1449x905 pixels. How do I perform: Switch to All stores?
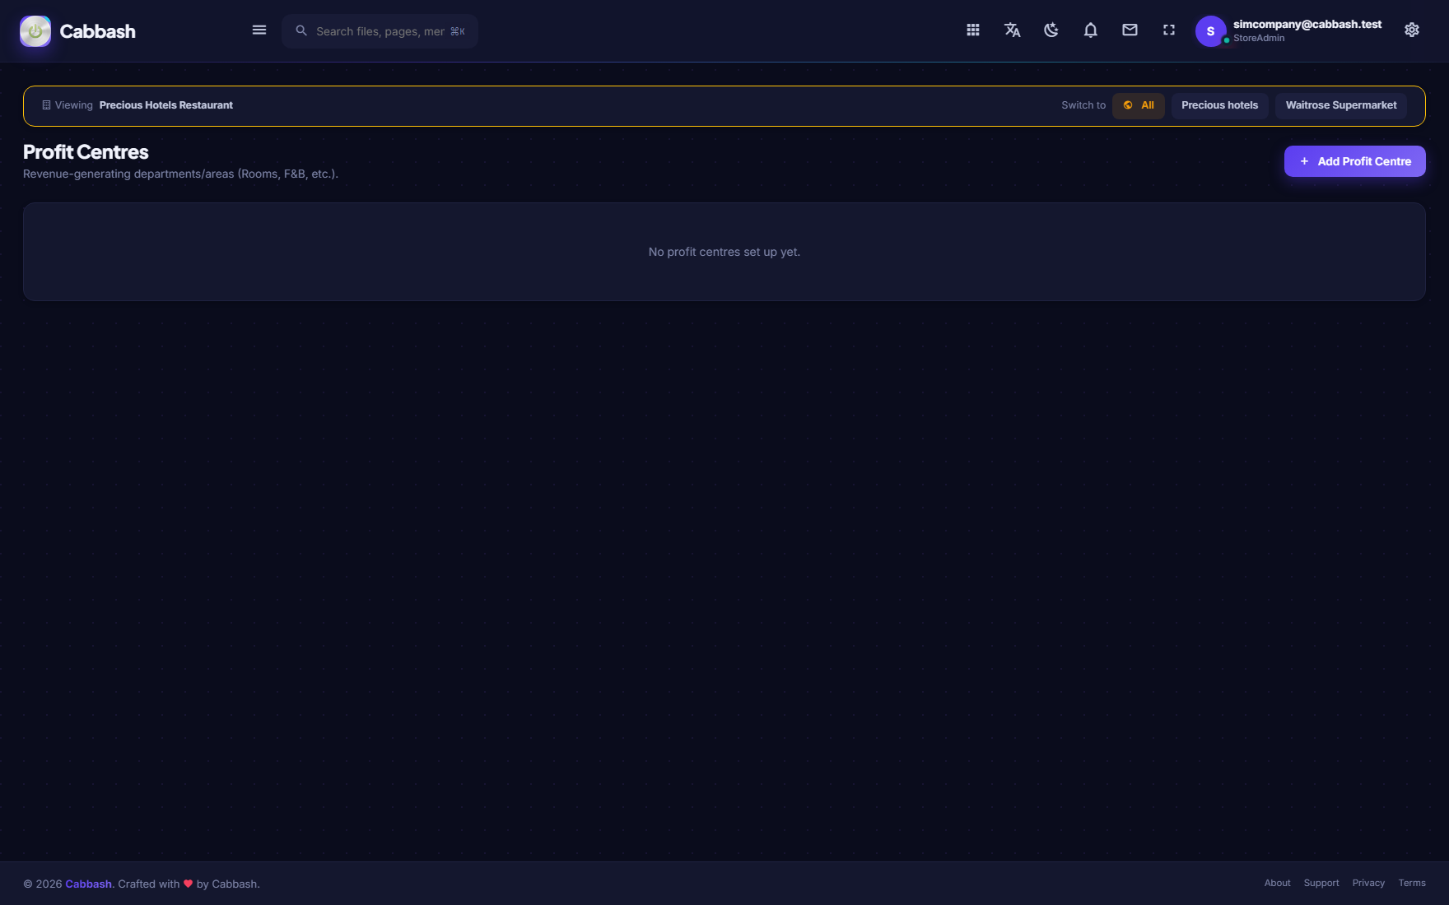click(1139, 105)
